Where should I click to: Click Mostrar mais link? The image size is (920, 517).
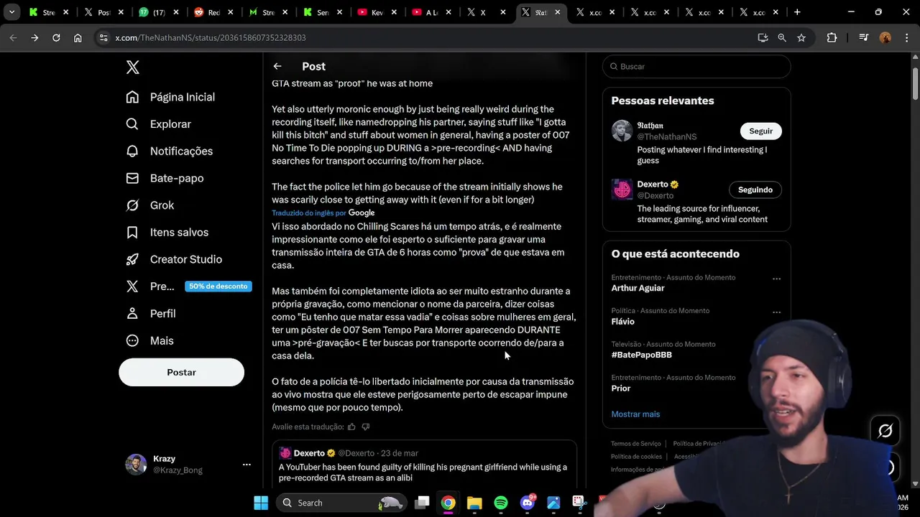point(635,414)
